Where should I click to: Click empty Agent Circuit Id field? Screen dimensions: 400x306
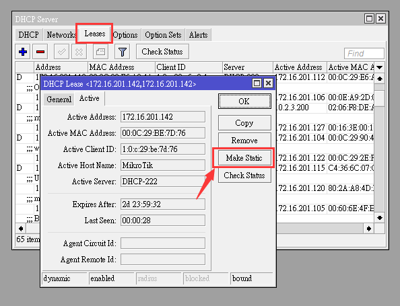click(163, 243)
